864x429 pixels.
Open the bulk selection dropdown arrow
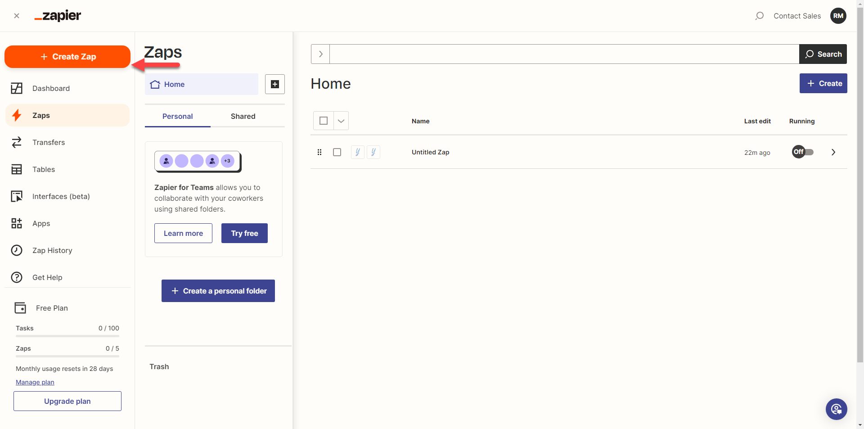(341, 121)
